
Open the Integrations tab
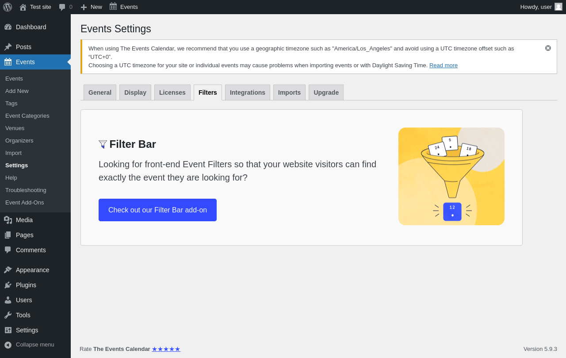tap(248, 92)
